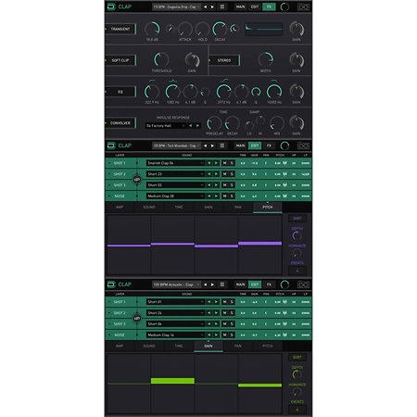
Task: Click the purple pitch bar in the fourth column
Action: coord(260,244)
